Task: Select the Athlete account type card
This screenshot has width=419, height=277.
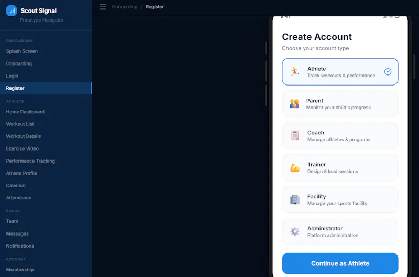Action: pyautogui.click(x=340, y=72)
